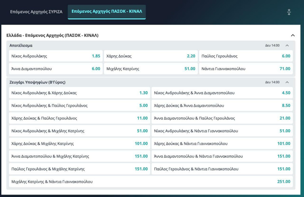Pick Χάρης Δούκας at odds 2.20
304x197 pixels.
151,56
